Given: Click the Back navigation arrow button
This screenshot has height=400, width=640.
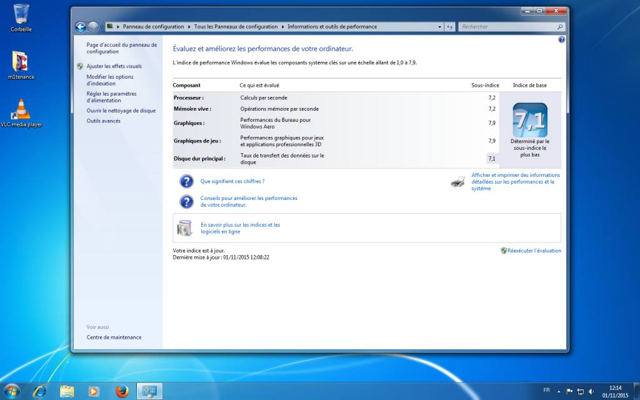Looking at the screenshot, I should (81, 27).
